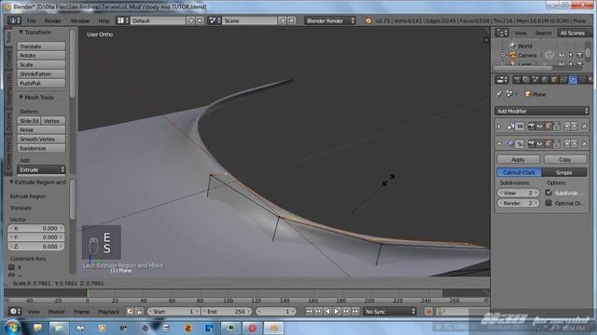Open the File menu
597x335 pixels.
pyautogui.click(x=31, y=20)
